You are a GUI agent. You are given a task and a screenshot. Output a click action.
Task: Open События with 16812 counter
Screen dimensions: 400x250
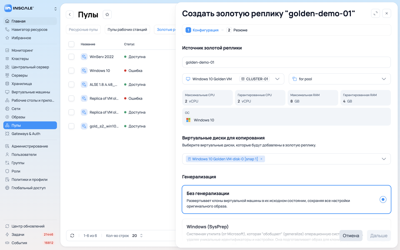click(x=30, y=243)
